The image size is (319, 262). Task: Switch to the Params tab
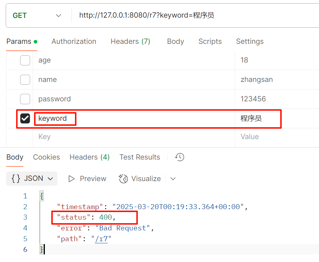click(22, 41)
